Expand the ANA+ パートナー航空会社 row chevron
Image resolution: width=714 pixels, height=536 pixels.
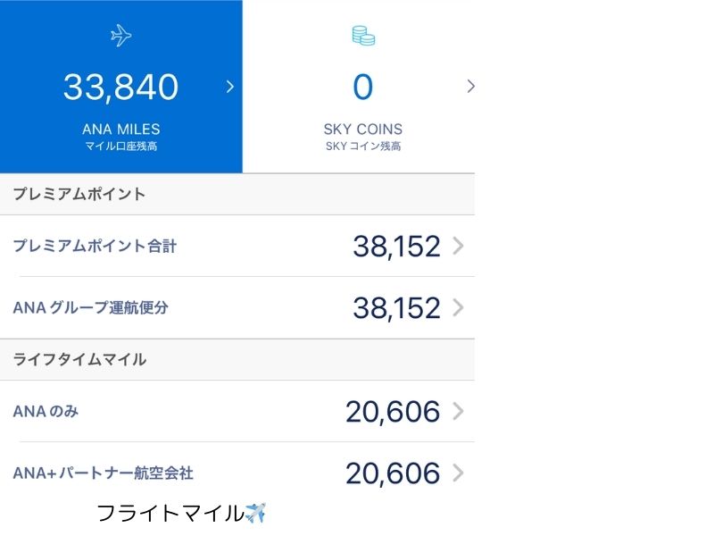click(x=458, y=473)
